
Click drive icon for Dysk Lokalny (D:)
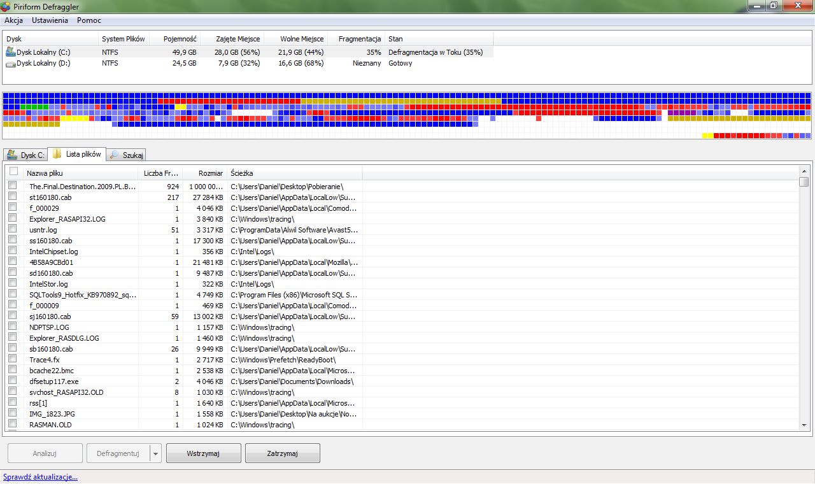click(x=11, y=64)
